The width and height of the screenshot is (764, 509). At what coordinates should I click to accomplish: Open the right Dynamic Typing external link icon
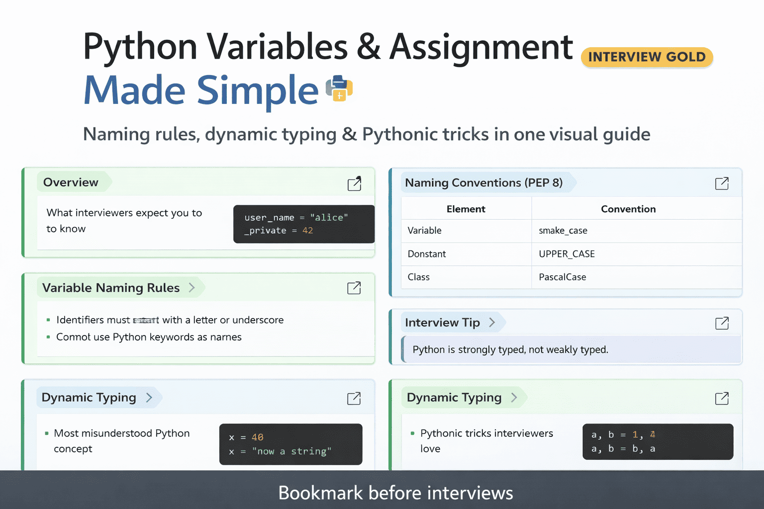(722, 398)
